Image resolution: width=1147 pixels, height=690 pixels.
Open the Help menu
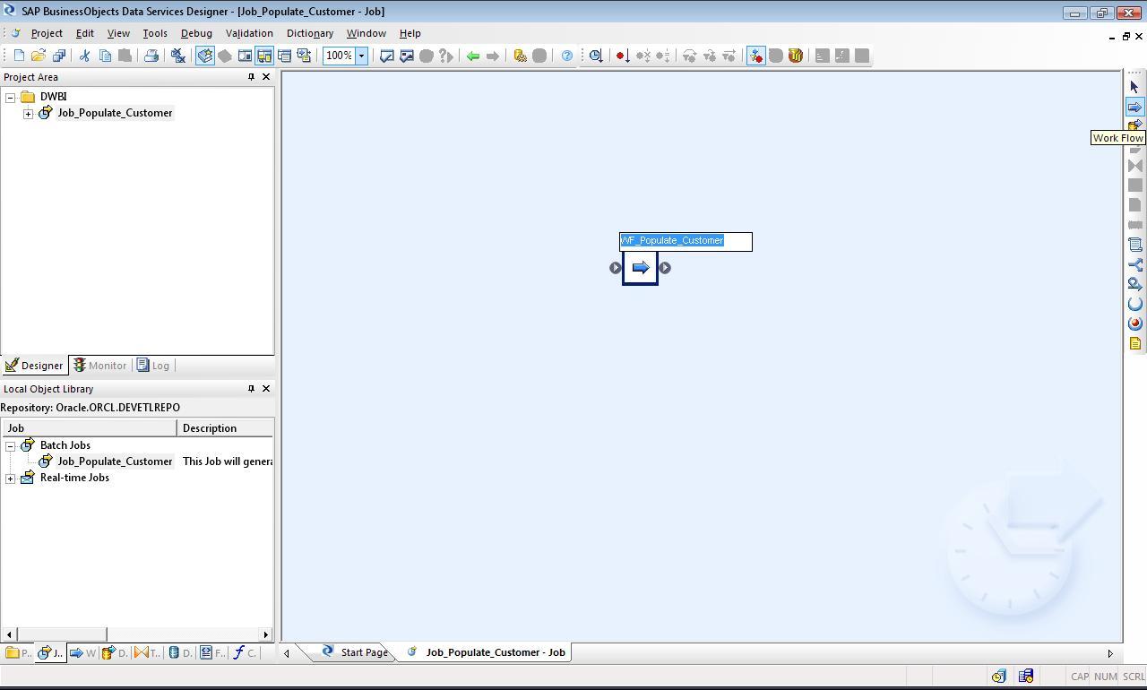point(410,33)
